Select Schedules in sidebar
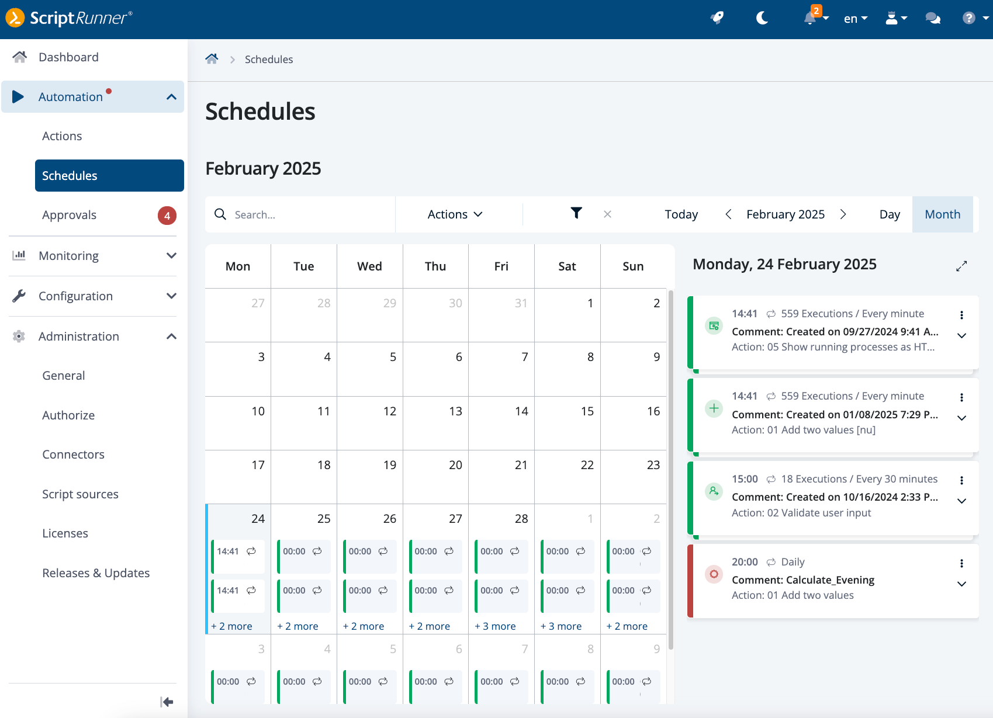The width and height of the screenshot is (993, 718). 109,175
